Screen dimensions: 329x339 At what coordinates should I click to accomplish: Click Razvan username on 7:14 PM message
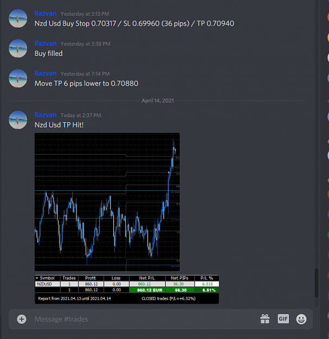coord(46,73)
